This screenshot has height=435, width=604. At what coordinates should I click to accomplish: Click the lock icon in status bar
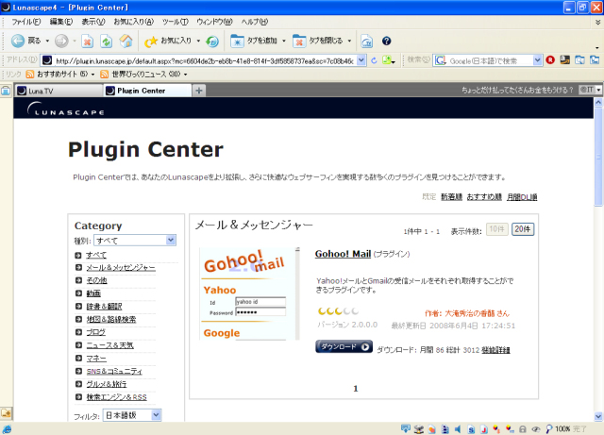[x=523, y=428]
